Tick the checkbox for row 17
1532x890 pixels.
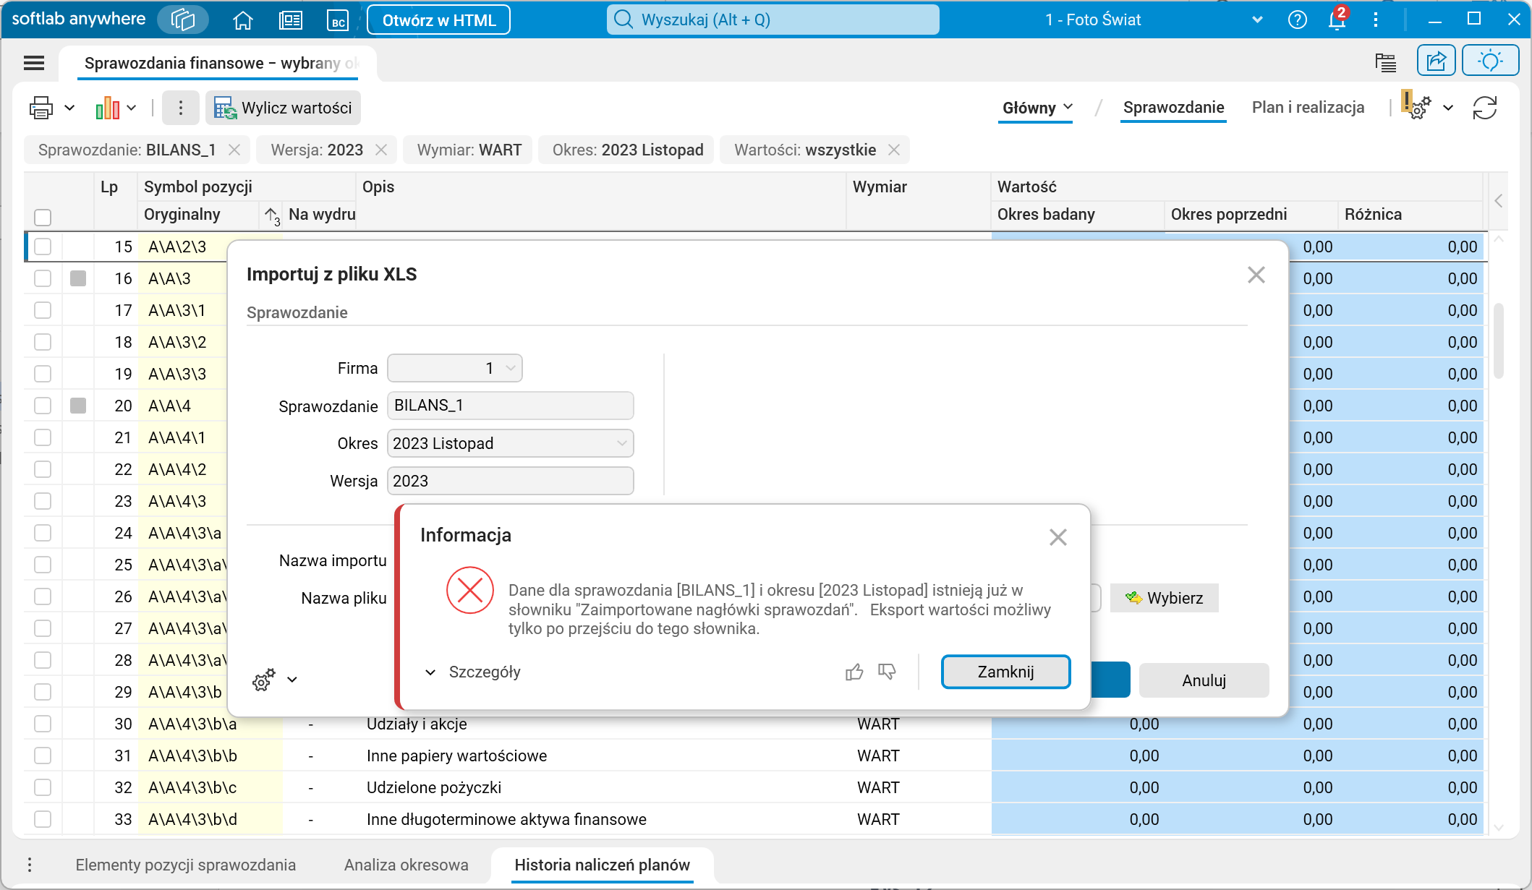(43, 311)
